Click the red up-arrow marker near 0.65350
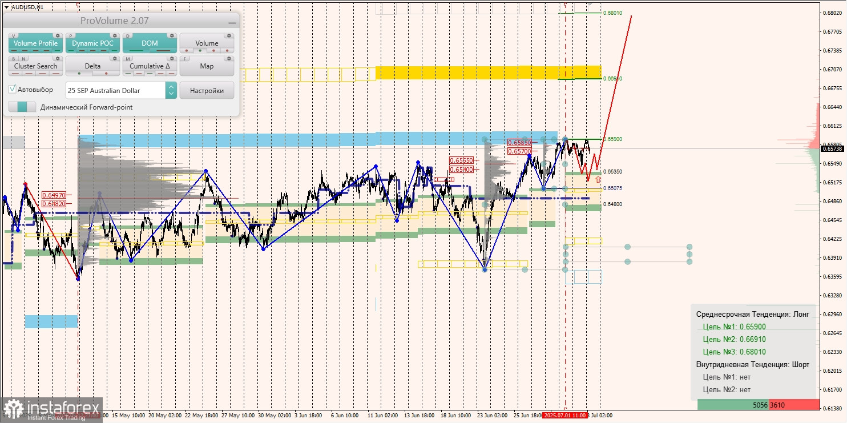 point(598,179)
